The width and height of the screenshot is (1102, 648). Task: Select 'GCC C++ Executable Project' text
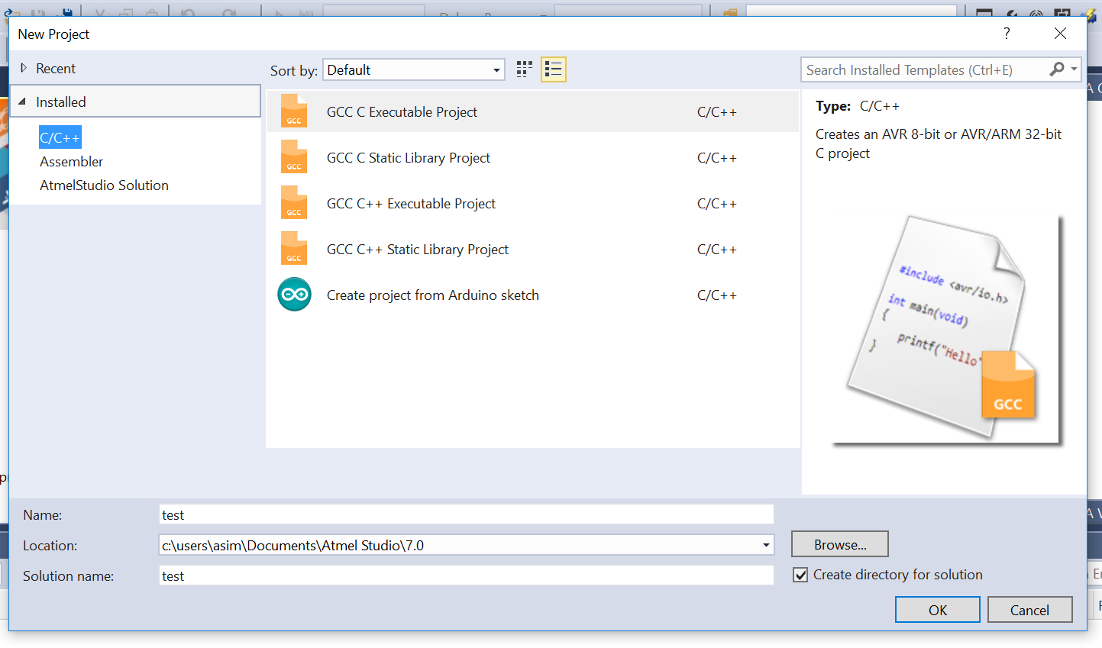pyautogui.click(x=411, y=203)
